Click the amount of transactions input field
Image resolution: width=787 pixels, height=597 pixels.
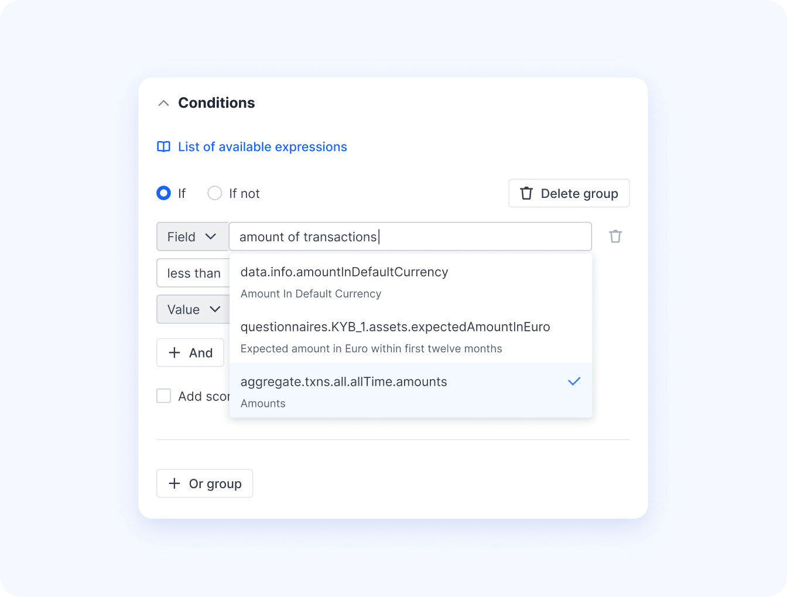(x=410, y=236)
